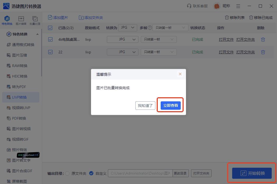
Task: Switch to 图片压缩 in sidebar
Action: (x=20, y=55)
